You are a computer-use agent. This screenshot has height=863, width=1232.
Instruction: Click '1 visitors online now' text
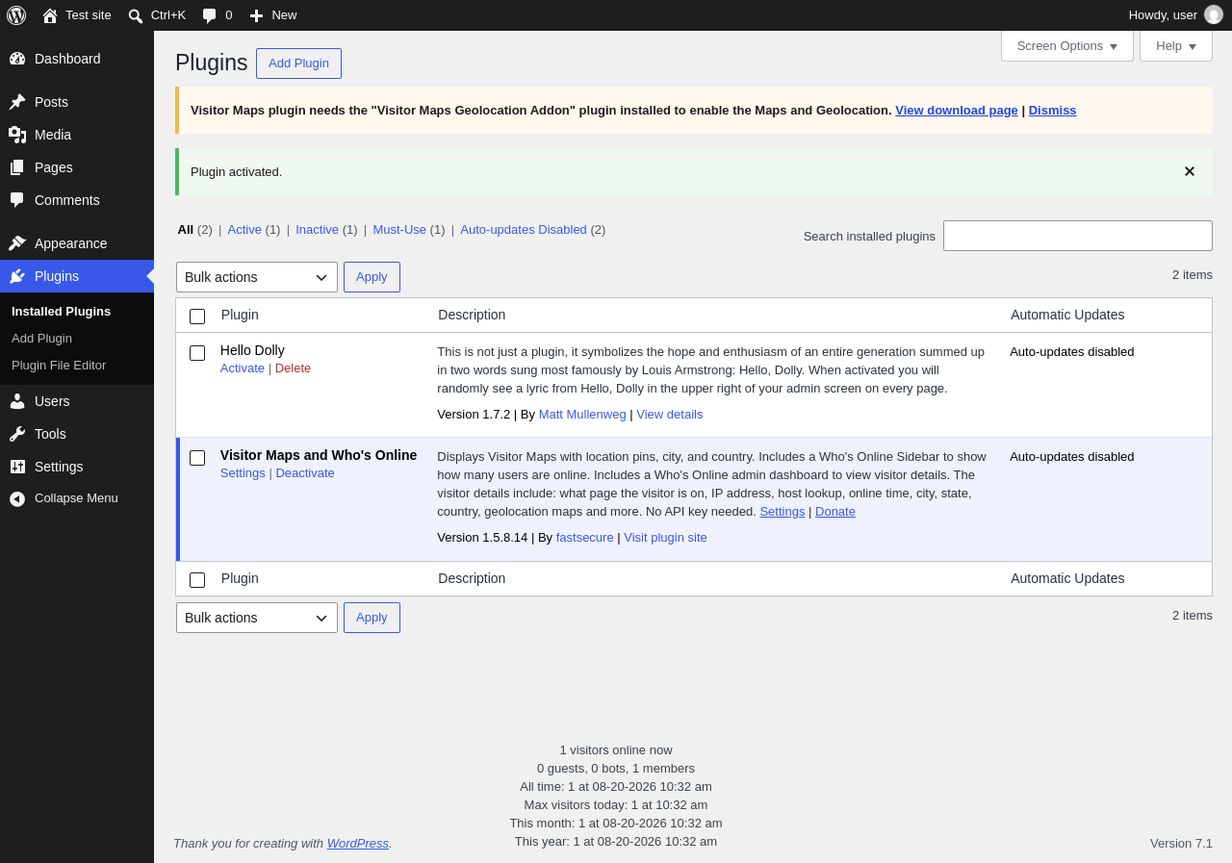pyautogui.click(x=616, y=749)
